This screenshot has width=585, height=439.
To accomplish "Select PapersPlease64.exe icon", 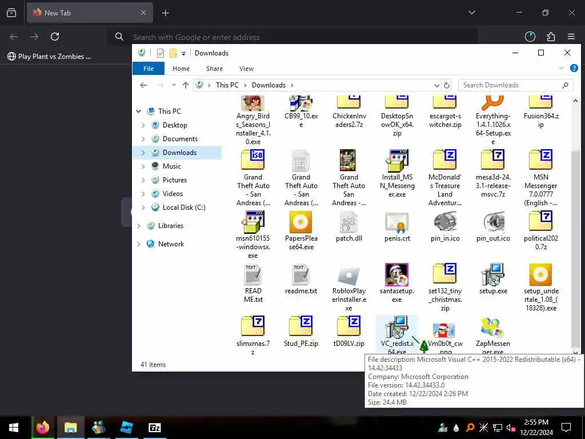I will pyautogui.click(x=300, y=222).
